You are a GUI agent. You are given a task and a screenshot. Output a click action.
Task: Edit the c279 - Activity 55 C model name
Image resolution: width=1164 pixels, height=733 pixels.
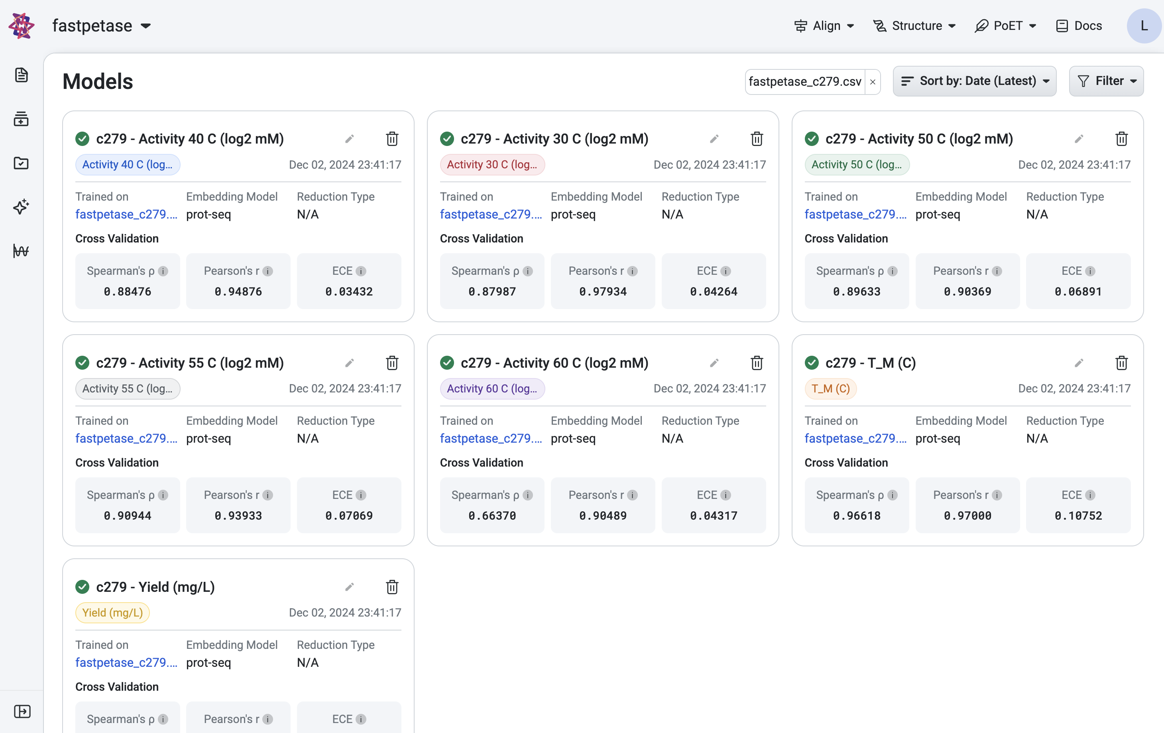tap(350, 363)
